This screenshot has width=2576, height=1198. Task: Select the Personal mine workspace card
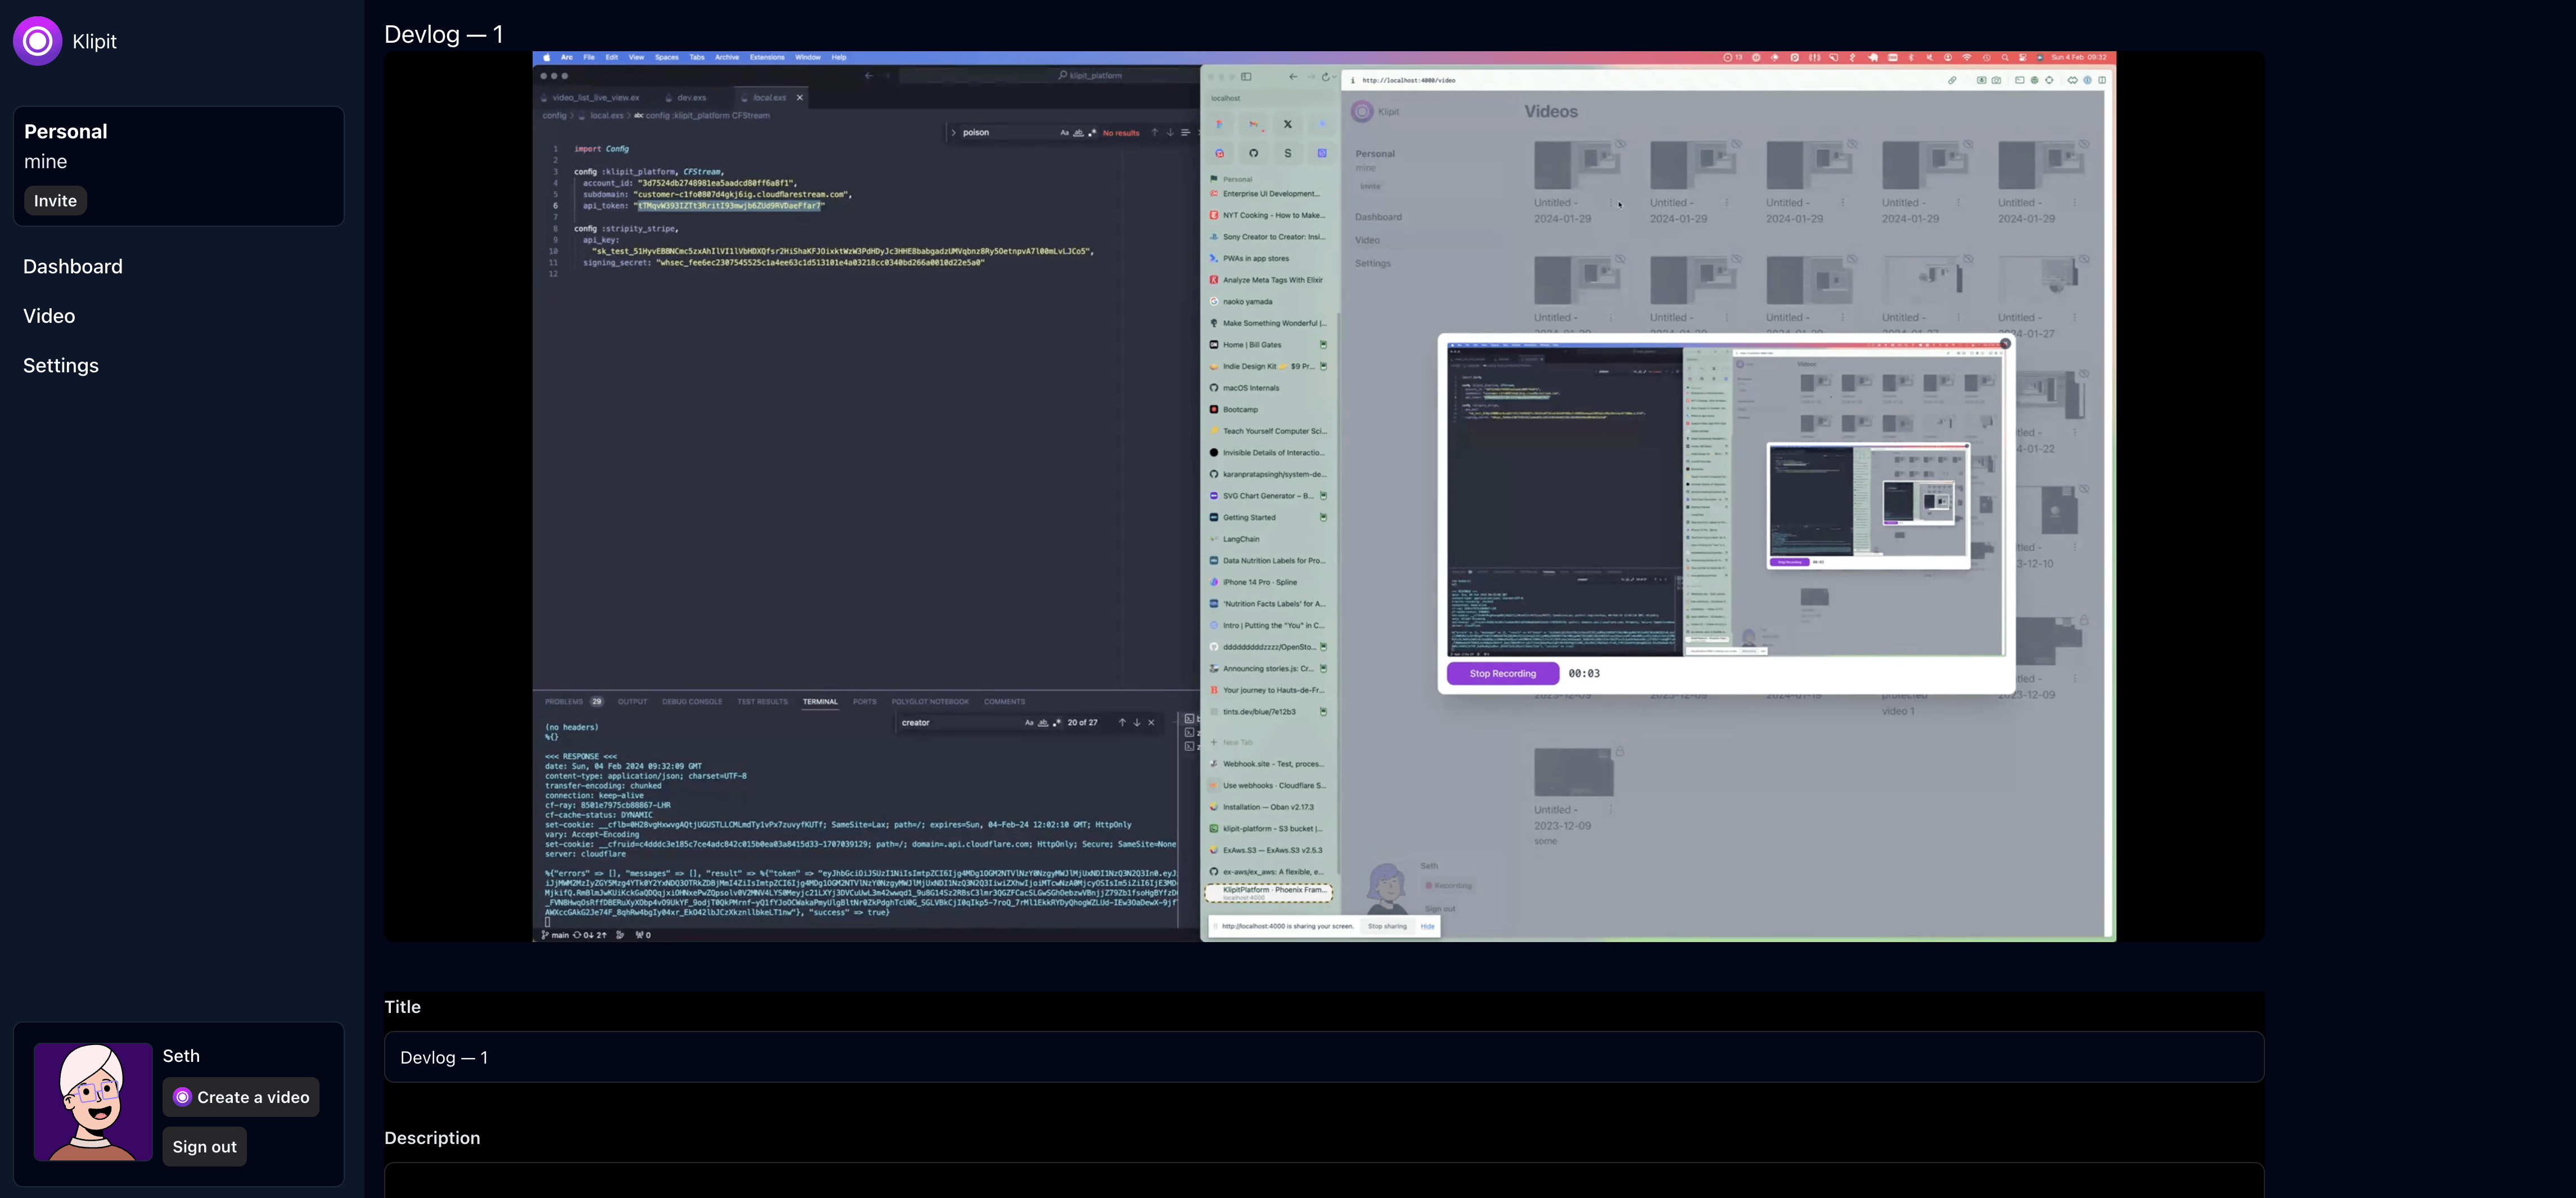[178, 166]
